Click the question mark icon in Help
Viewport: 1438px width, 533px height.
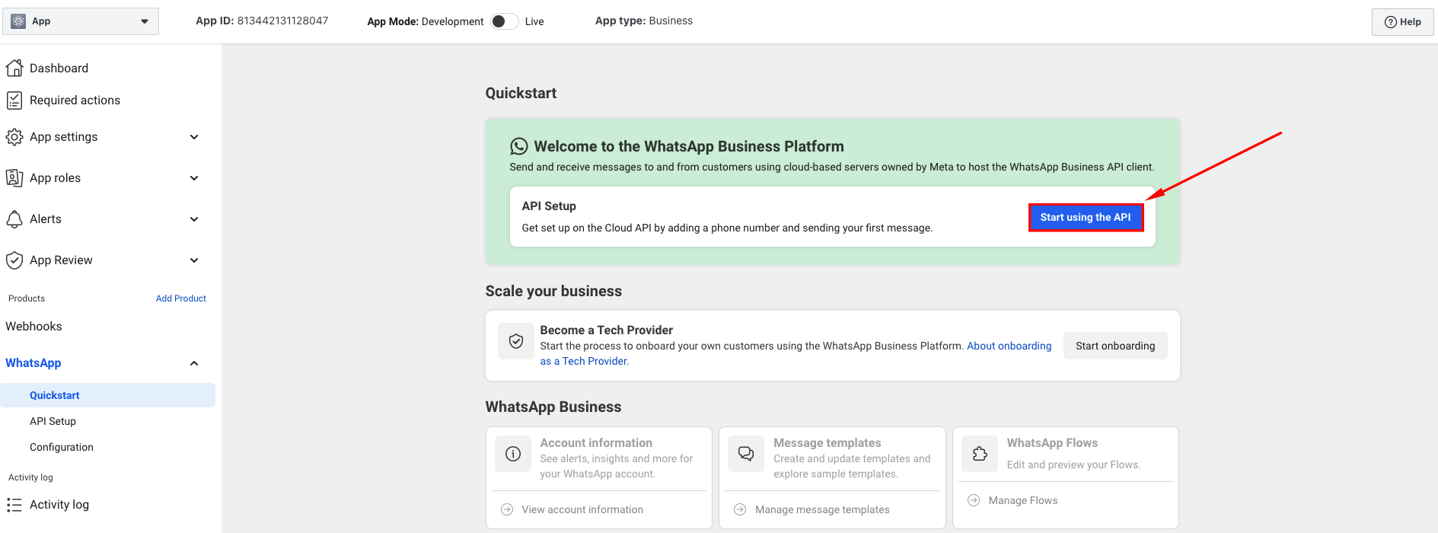pyautogui.click(x=1391, y=22)
